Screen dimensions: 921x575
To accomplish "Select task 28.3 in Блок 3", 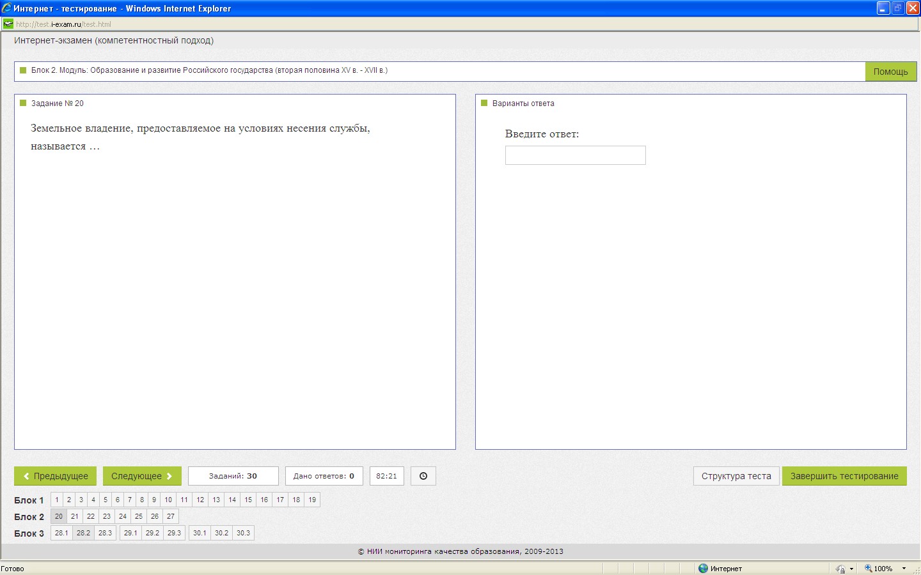I will (x=105, y=533).
